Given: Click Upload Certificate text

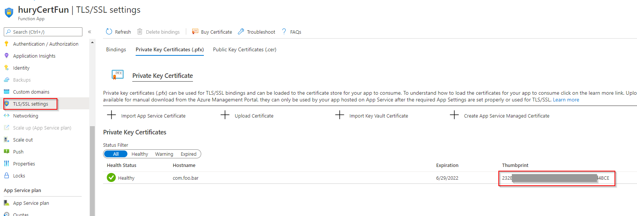Looking at the screenshot, I should (254, 116).
